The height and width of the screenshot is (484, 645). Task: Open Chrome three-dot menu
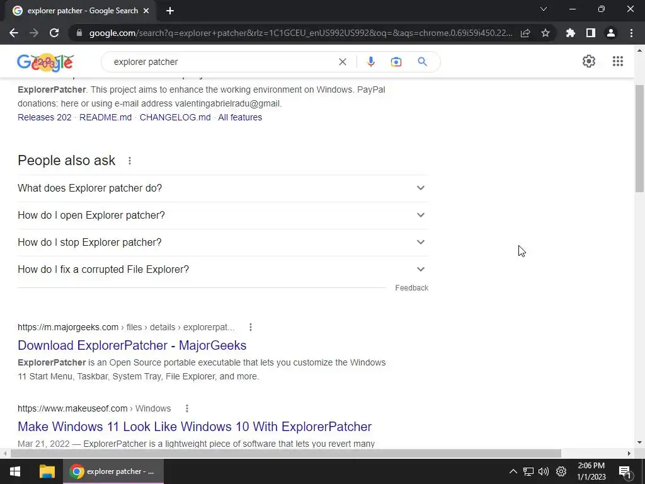[x=631, y=33]
